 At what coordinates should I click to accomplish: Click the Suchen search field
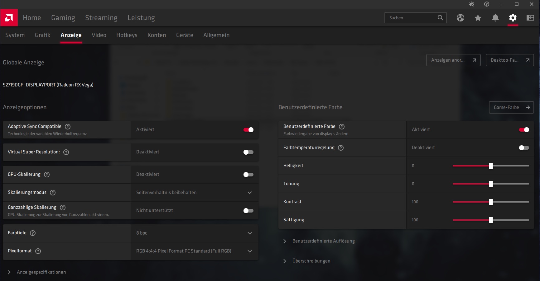[412, 18]
